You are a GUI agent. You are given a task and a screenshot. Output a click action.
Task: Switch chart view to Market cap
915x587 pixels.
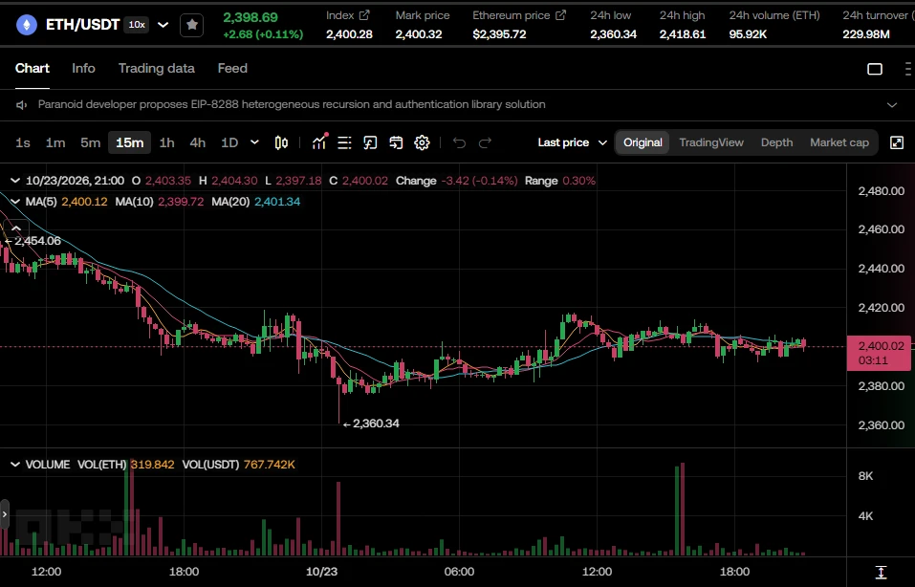(x=839, y=142)
